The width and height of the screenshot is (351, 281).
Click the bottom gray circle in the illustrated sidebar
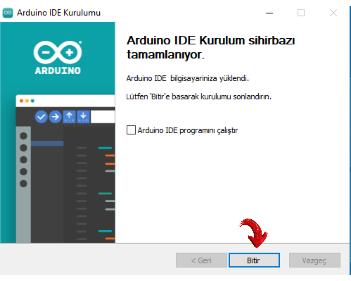(23, 184)
